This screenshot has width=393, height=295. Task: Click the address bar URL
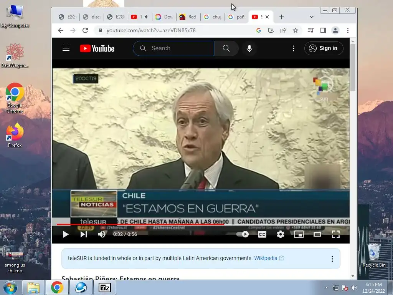point(151,30)
